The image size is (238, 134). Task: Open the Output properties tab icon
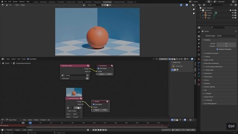(x=199, y=40)
